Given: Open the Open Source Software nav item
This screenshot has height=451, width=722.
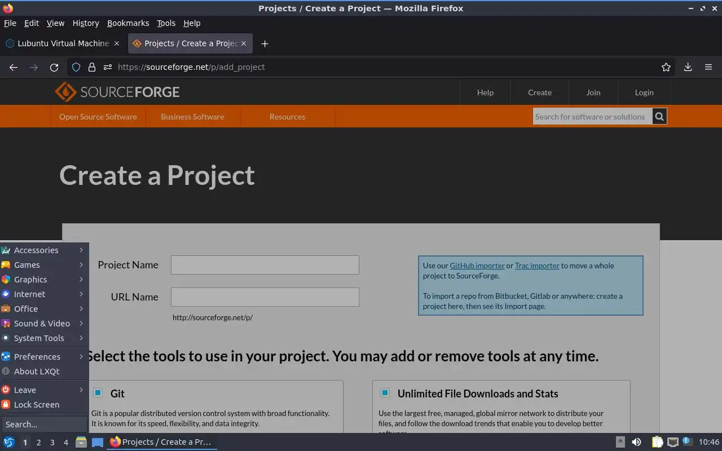Looking at the screenshot, I should click(98, 117).
